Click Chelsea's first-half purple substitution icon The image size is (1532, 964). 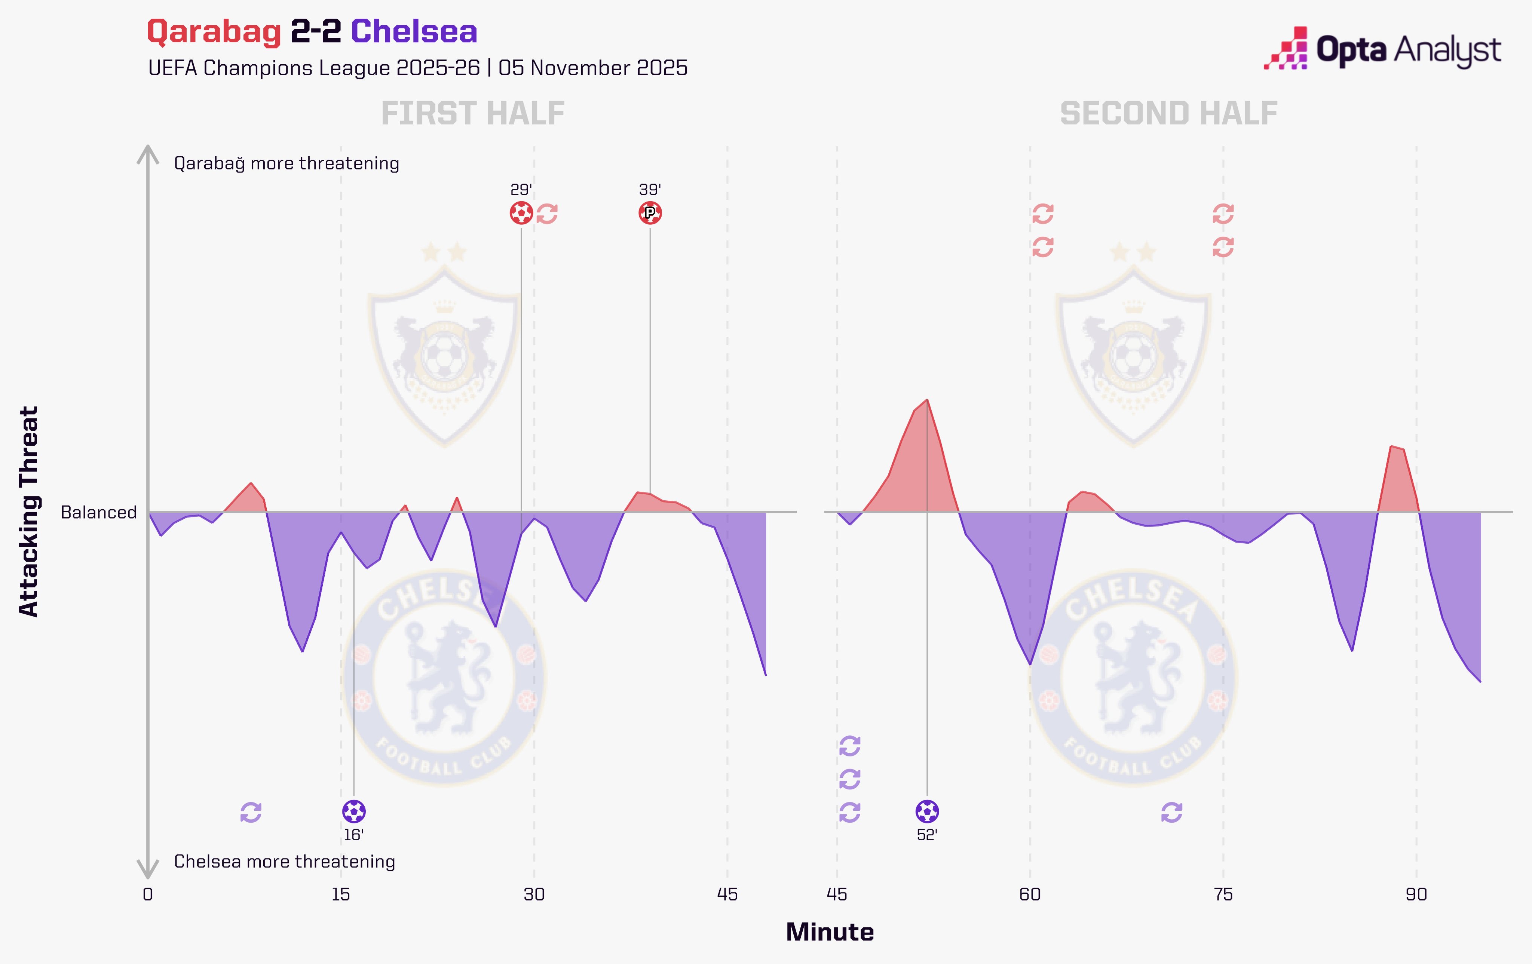[251, 812]
